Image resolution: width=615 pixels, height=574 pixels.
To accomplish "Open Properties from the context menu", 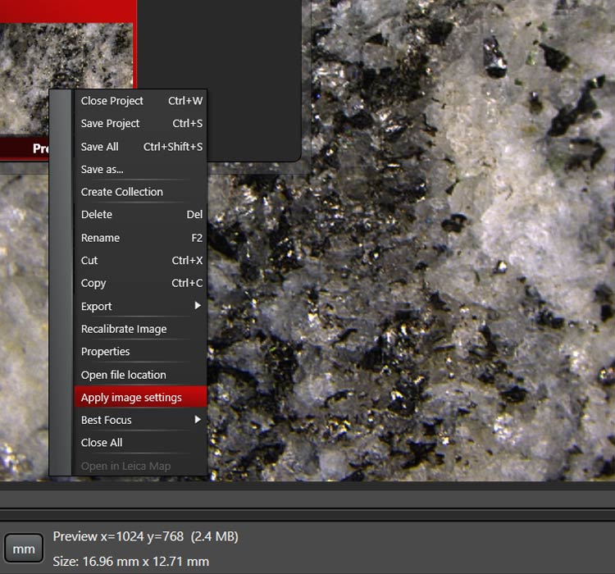I will click(x=106, y=352).
